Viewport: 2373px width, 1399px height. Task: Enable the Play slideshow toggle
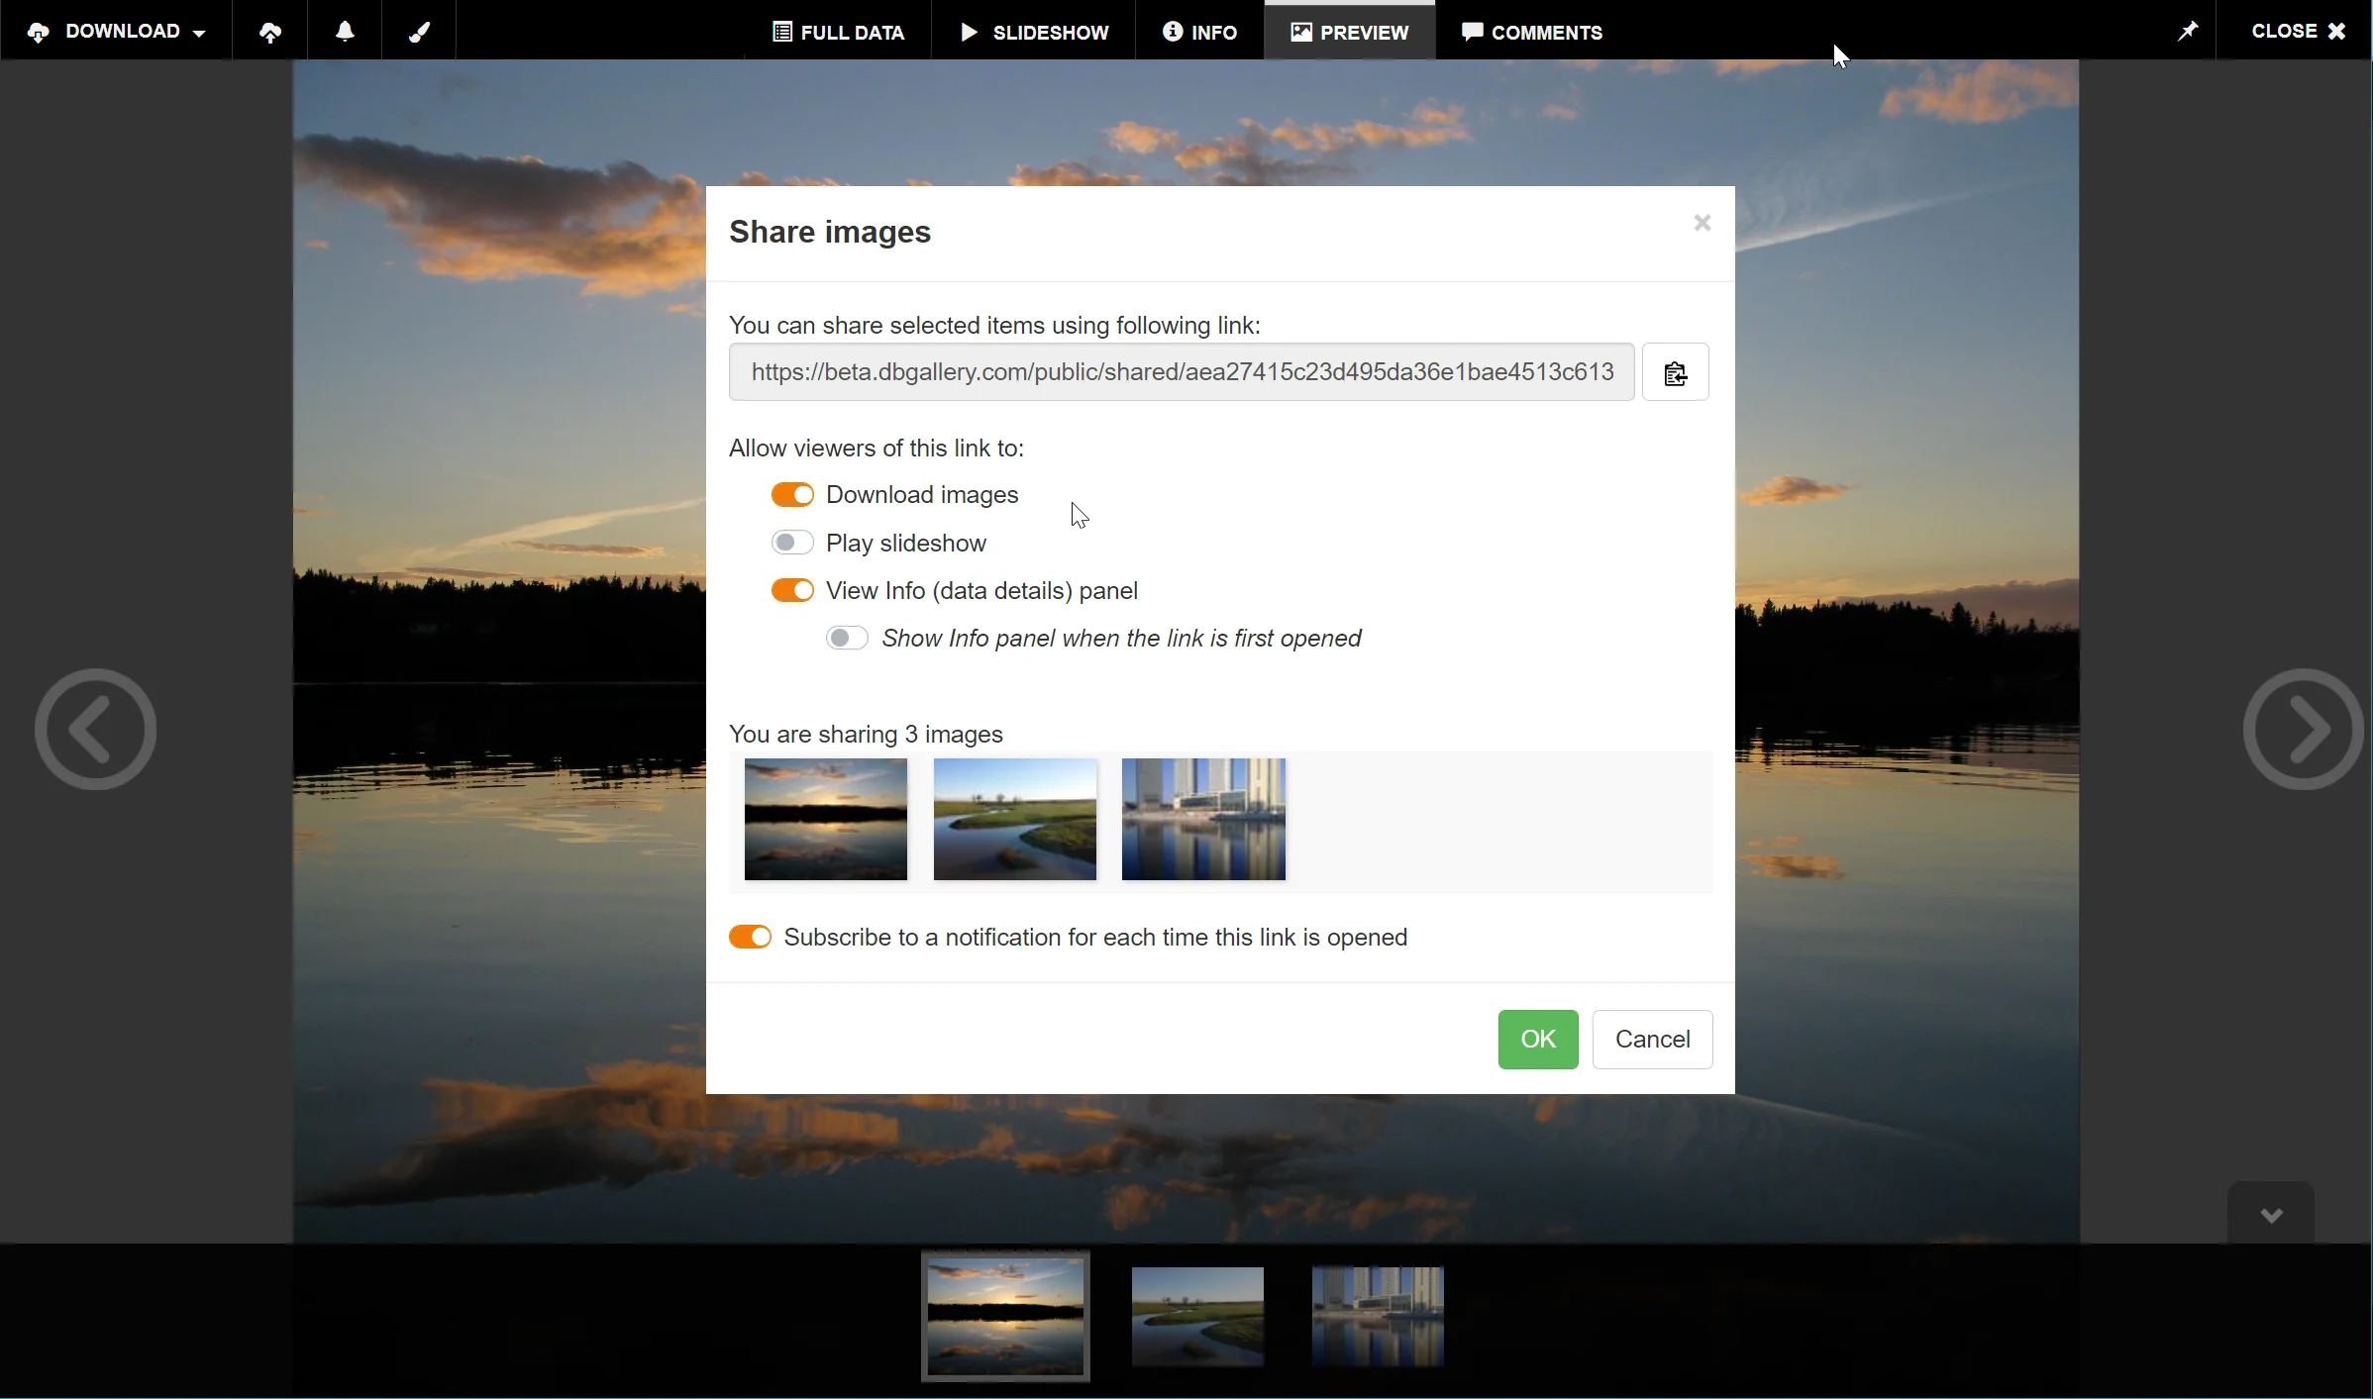click(792, 543)
